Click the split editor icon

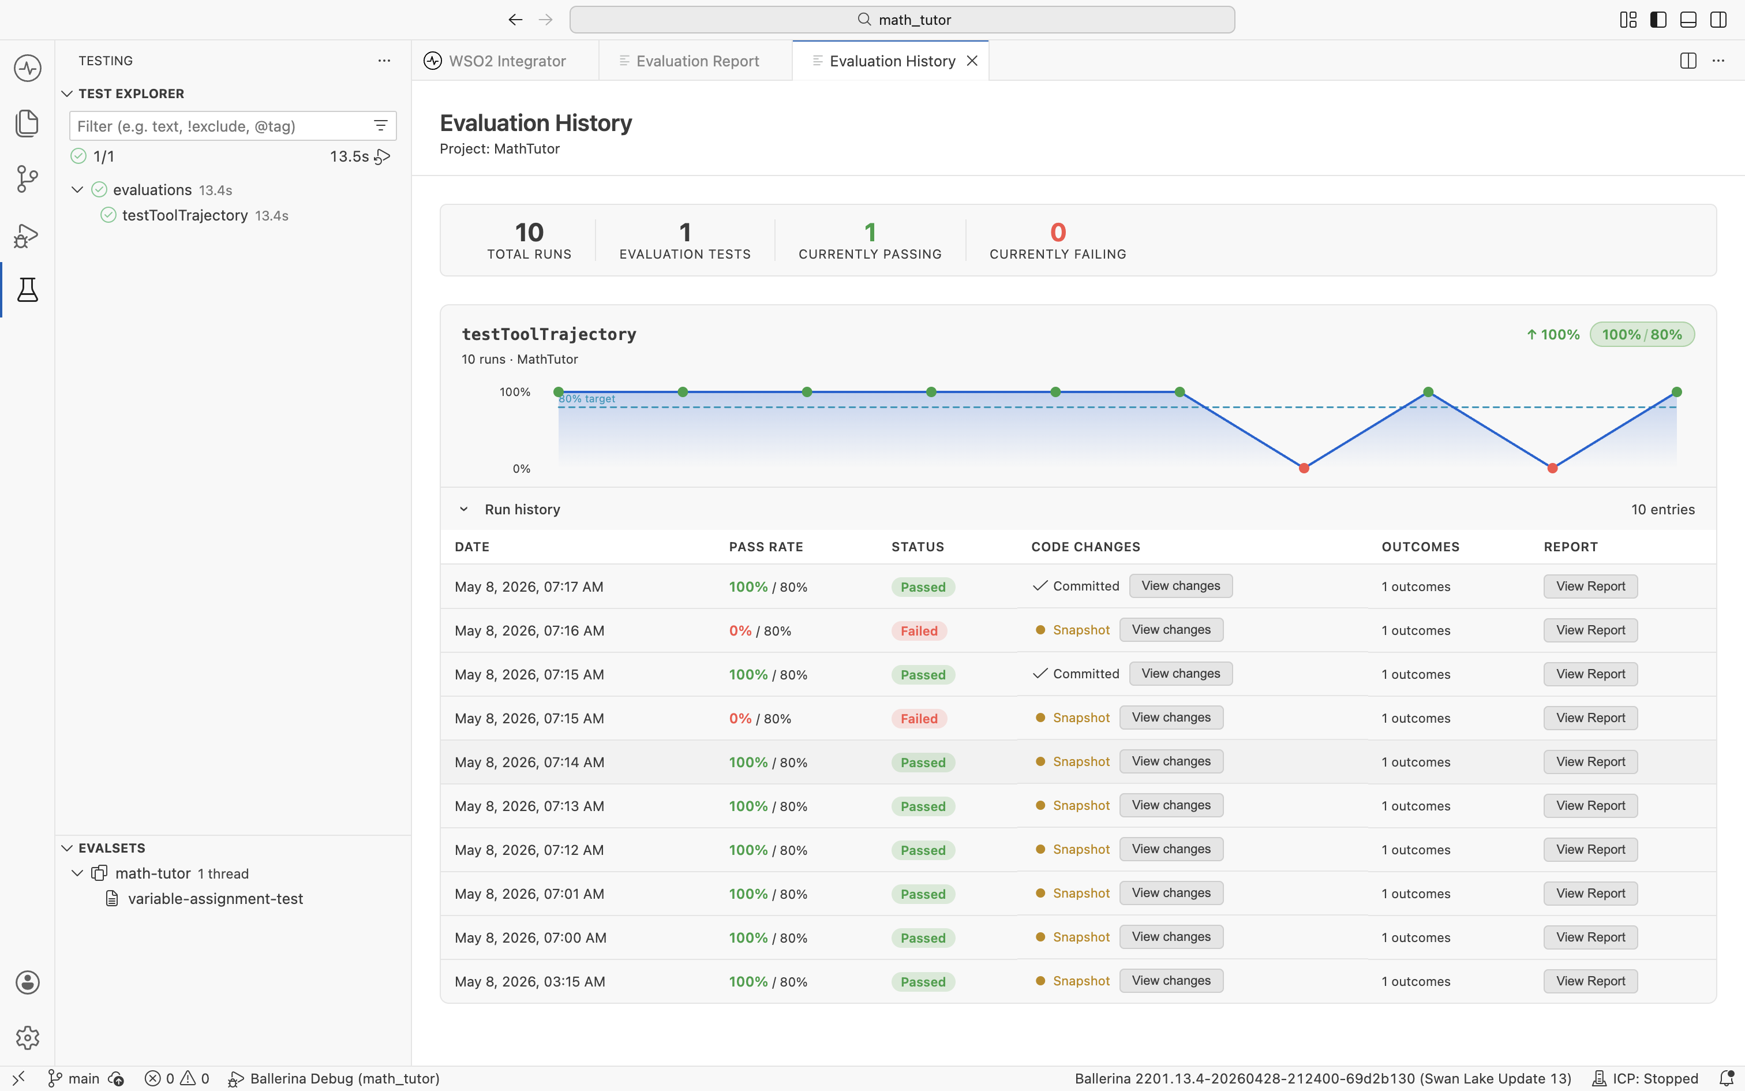click(1688, 61)
